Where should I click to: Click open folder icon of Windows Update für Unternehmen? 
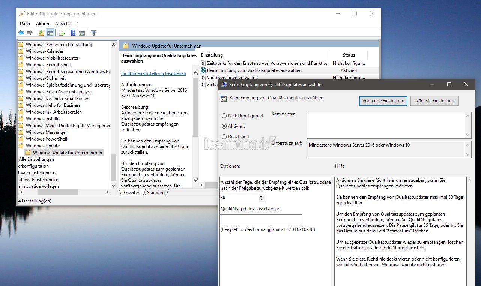click(x=28, y=153)
